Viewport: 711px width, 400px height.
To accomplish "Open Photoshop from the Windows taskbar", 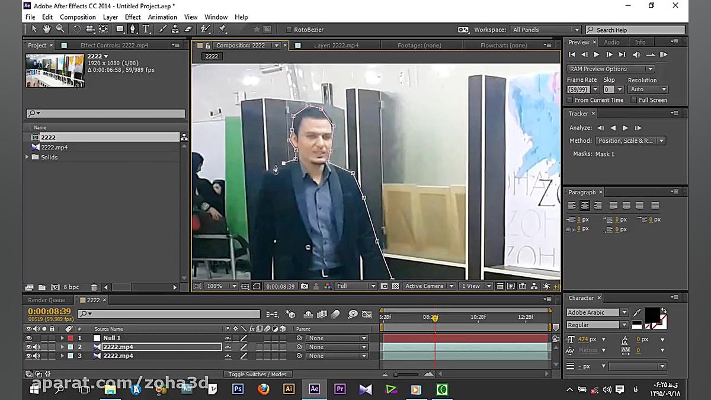I will pos(238,389).
